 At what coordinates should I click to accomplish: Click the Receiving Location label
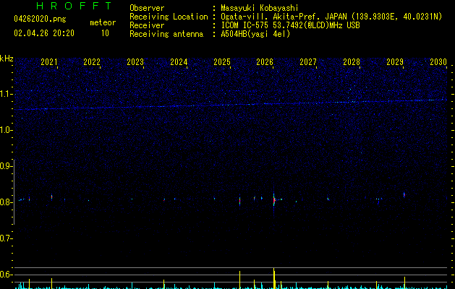click(x=169, y=17)
